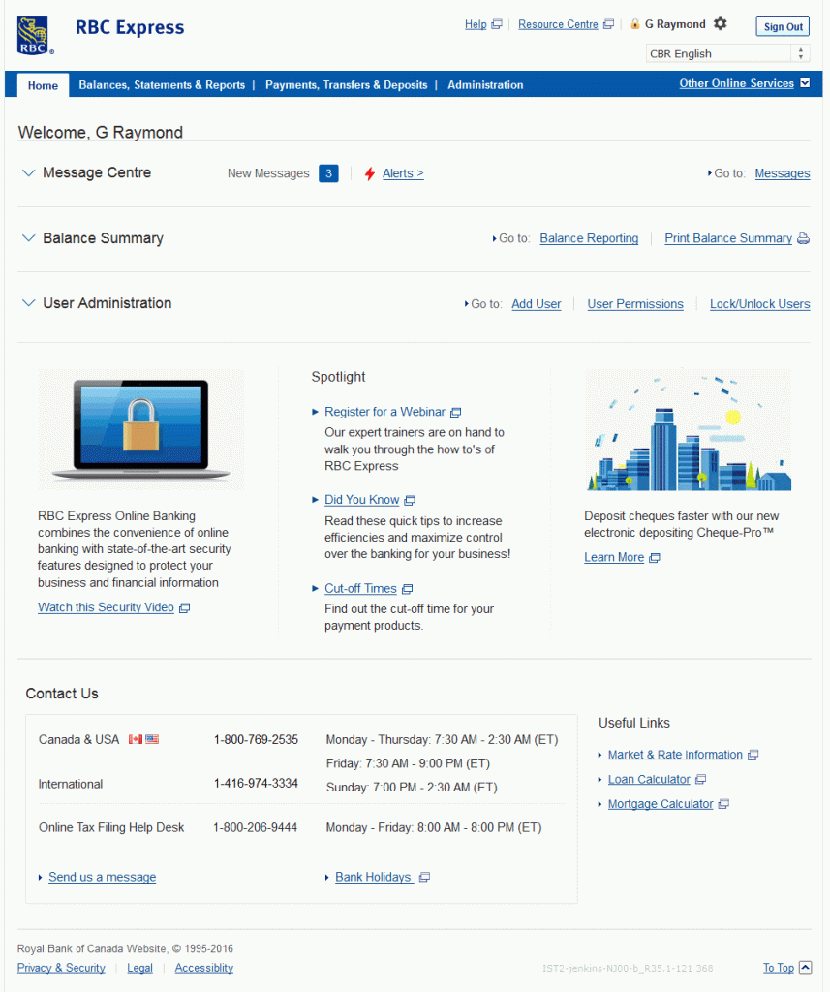Open the Add User link

(536, 304)
